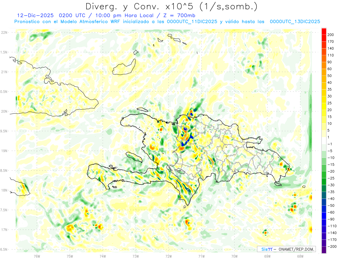This screenshot has width=337, height=260.
Task: Click the colorbar label '90'
Action: [x=330, y=62]
